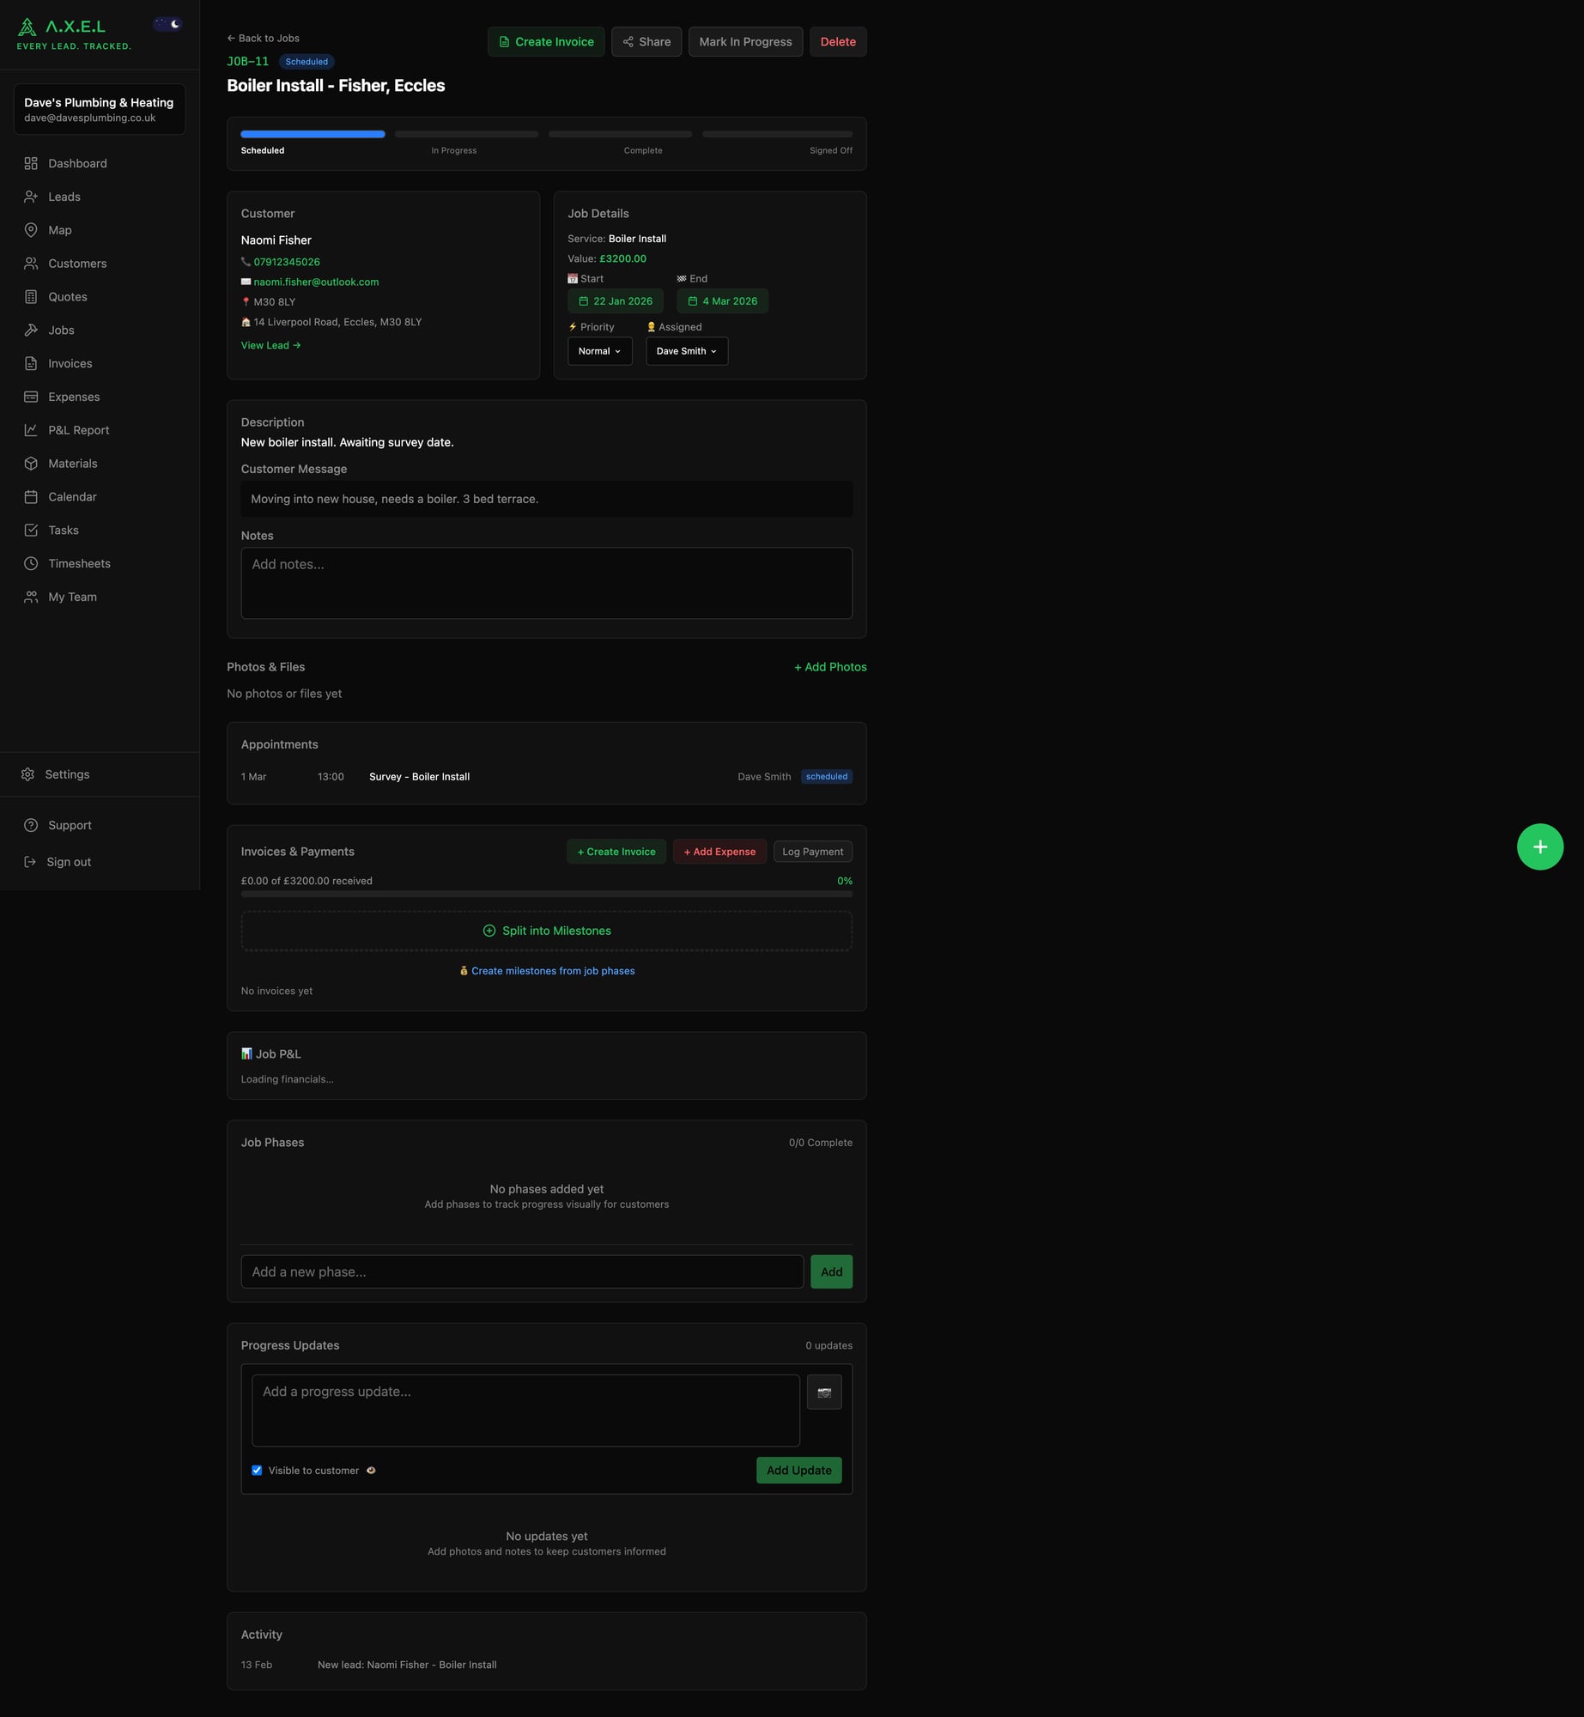Open the Map view from the sidebar
The height and width of the screenshot is (1717, 1584).
(x=60, y=229)
